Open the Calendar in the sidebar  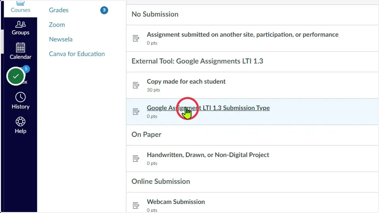[x=21, y=51]
